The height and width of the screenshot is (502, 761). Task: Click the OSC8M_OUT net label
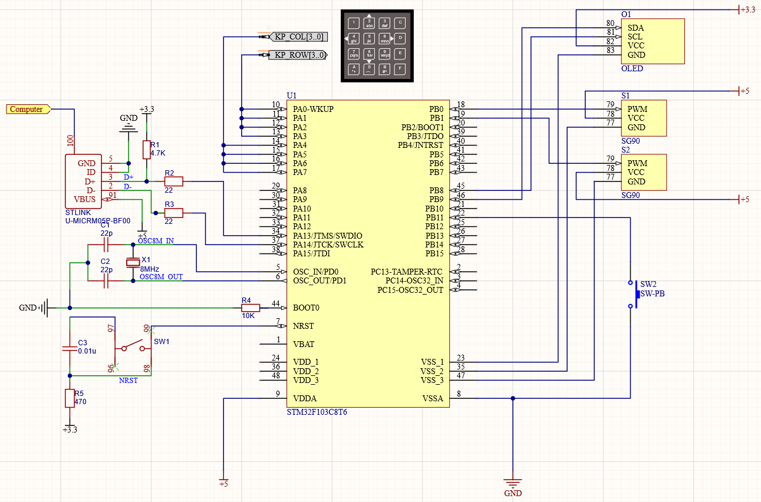pyautogui.click(x=162, y=276)
